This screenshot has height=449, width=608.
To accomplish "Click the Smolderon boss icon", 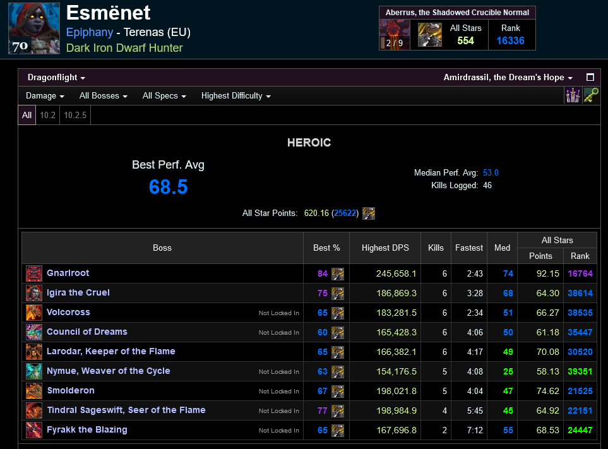I will pos(34,391).
